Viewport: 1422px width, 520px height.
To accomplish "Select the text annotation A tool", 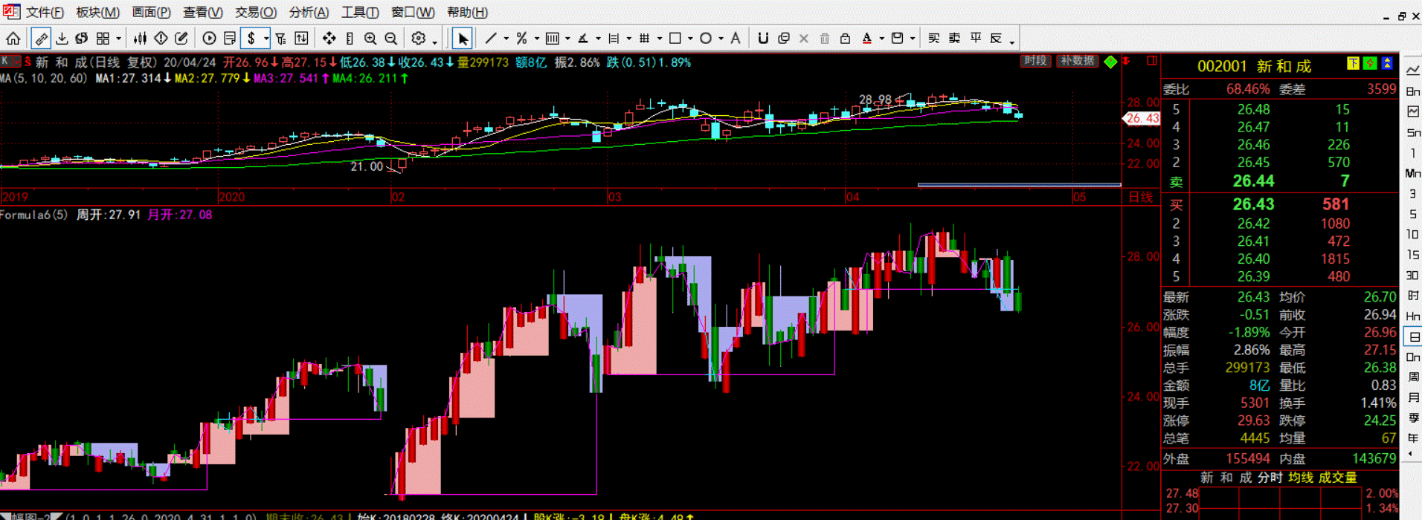I will click(x=736, y=39).
